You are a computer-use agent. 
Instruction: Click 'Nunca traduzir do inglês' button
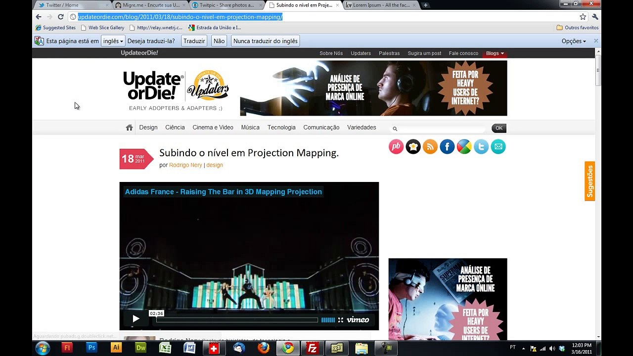tap(266, 41)
